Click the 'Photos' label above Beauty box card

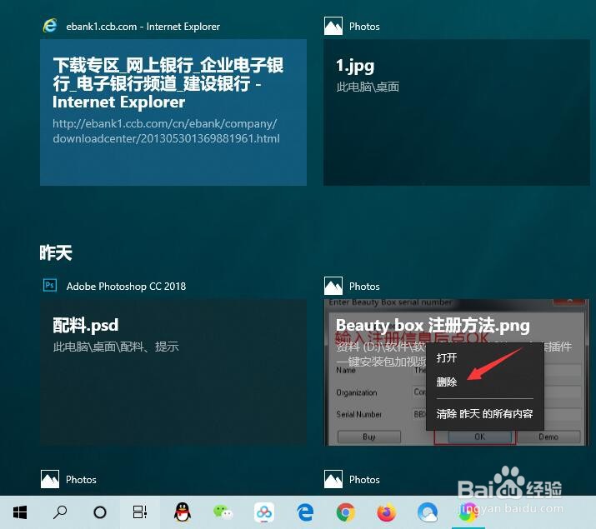pyautogui.click(x=364, y=287)
